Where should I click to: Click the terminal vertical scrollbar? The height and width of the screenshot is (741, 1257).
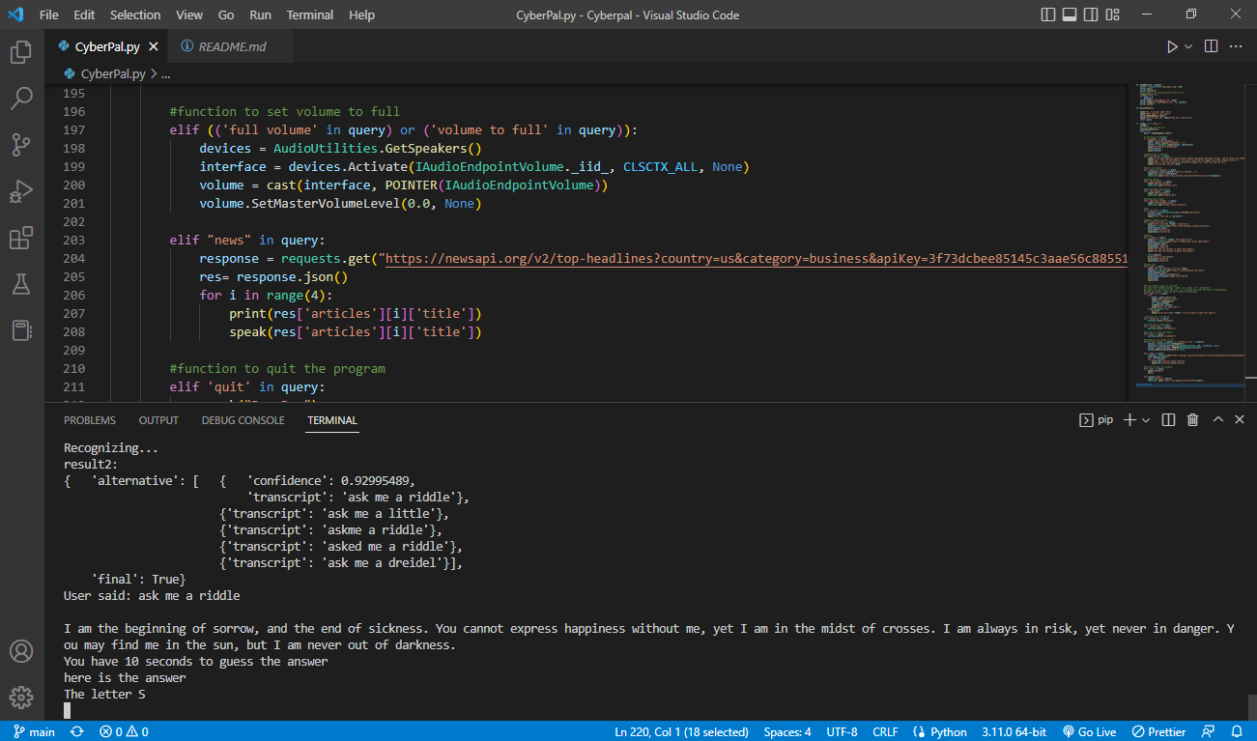[1251, 705]
